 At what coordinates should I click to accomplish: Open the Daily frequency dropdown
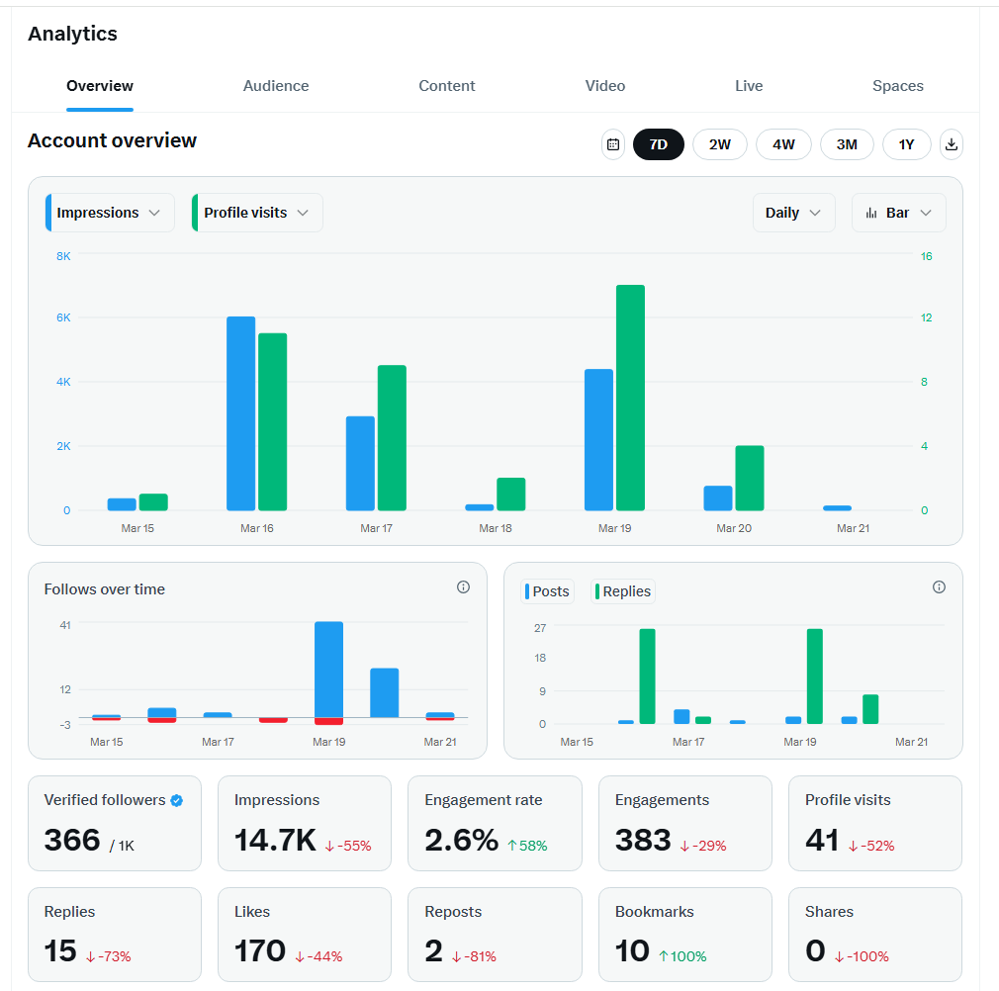click(x=793, y=212)
